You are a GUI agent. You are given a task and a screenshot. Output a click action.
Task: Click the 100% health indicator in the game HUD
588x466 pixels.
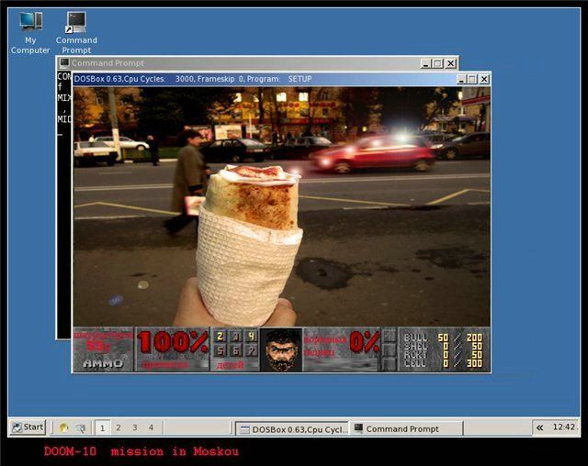(173, 343)
